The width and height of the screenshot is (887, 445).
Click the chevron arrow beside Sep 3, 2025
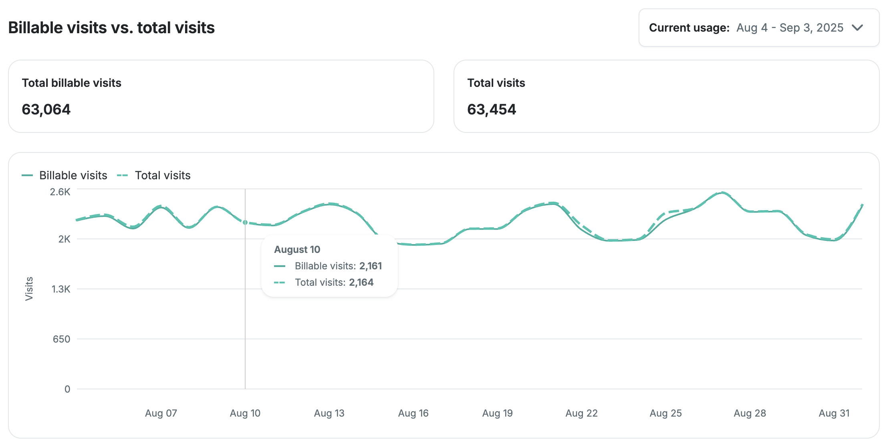click(857, 28)
